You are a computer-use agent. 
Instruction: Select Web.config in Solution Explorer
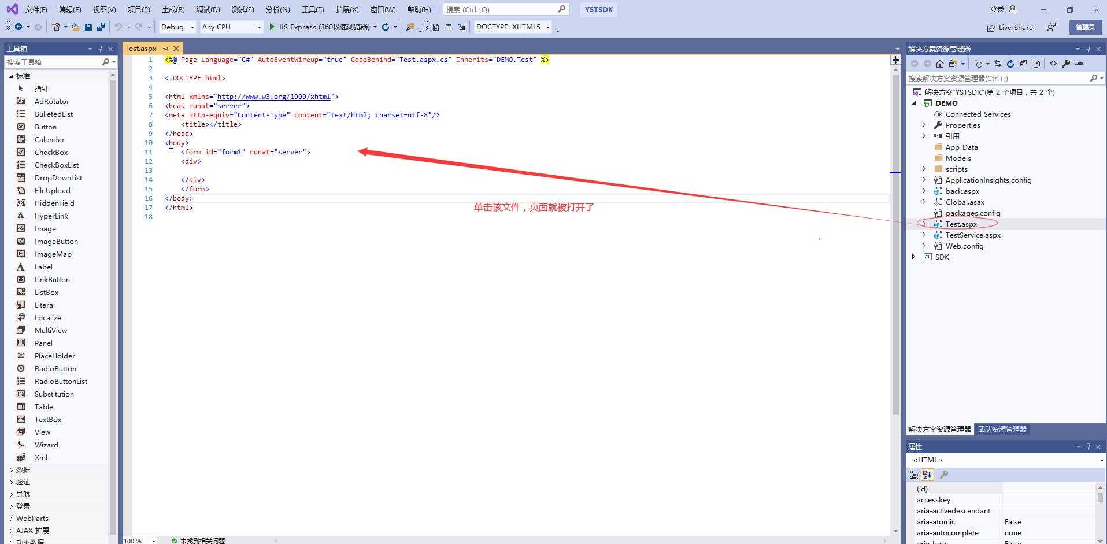click(x=964, y=246)
